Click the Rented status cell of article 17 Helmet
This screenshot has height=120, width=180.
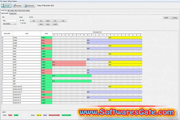point(46,59)
